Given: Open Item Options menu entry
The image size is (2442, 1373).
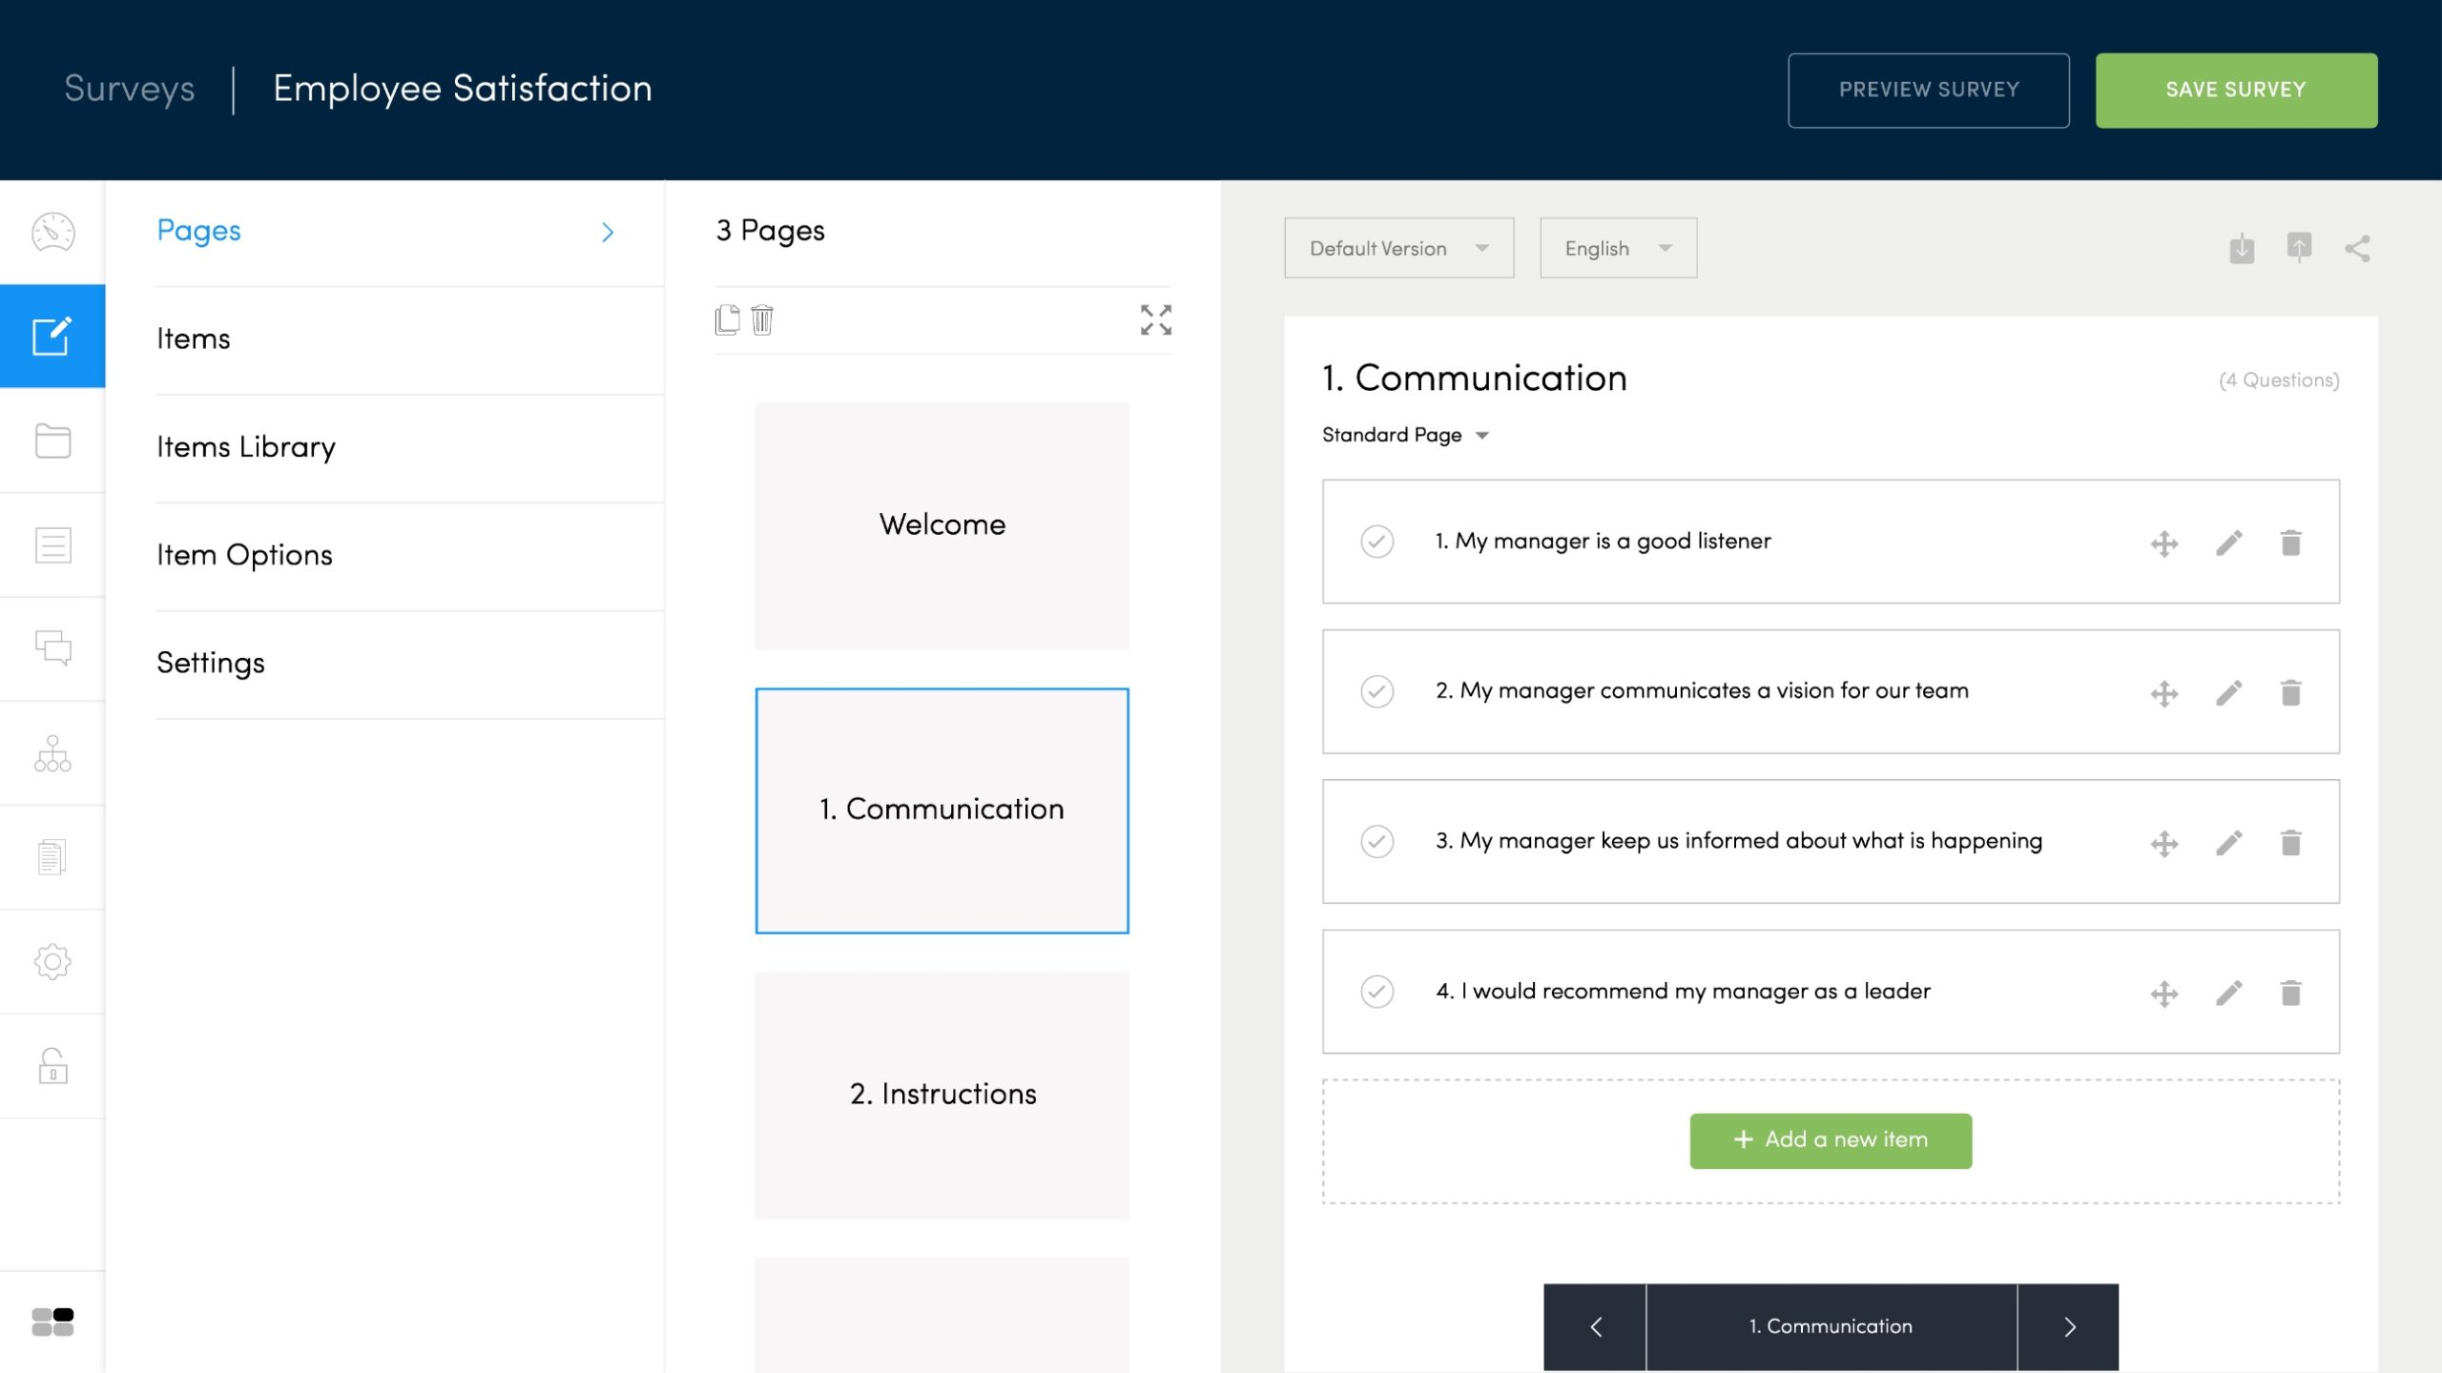Looking at the screenshot, I should coord(244,555).
